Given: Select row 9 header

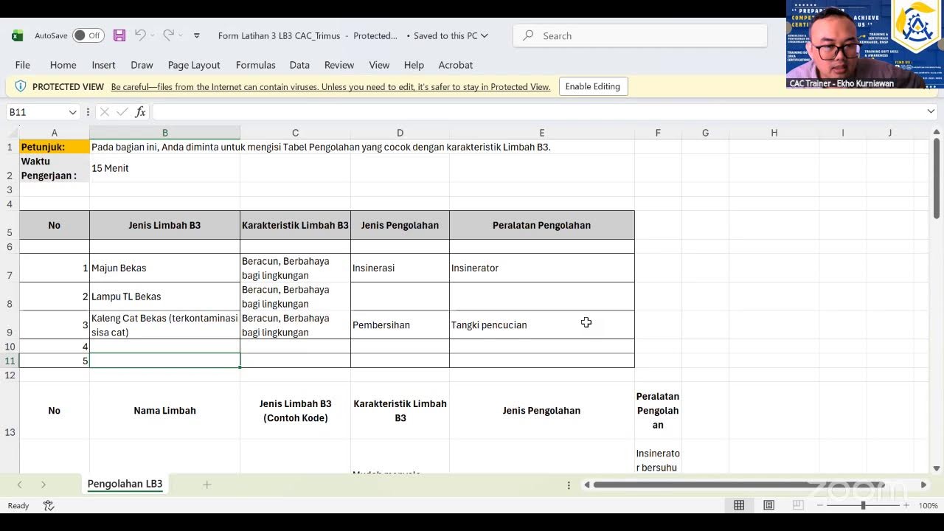Looking at the screenshot, I should 10,325.
